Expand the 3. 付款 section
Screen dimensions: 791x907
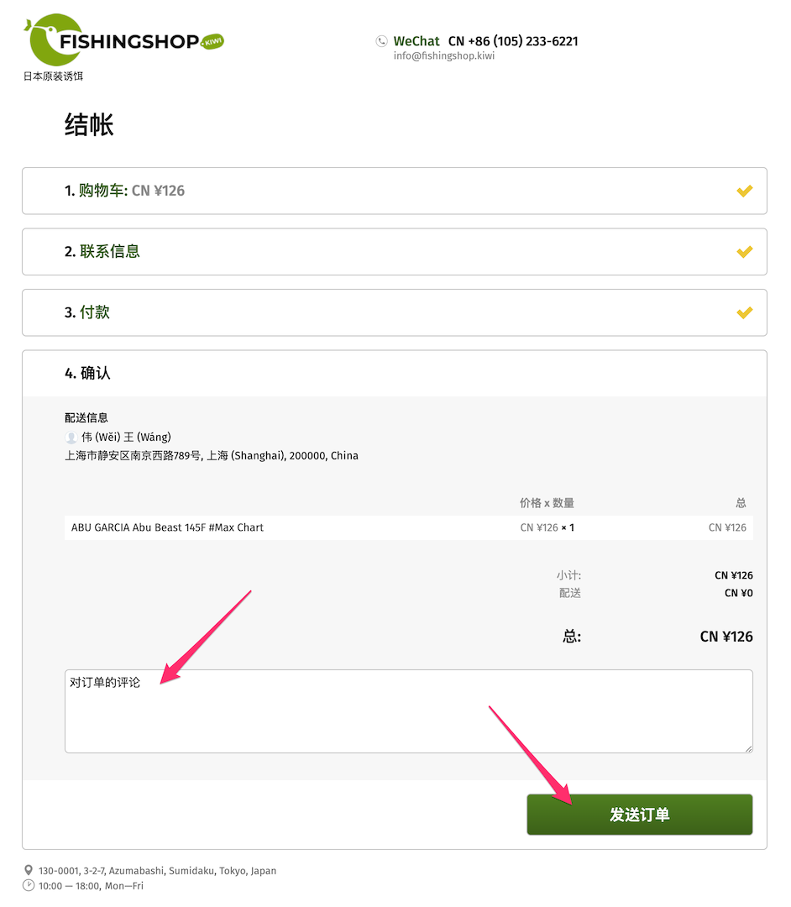click(395, 312)
